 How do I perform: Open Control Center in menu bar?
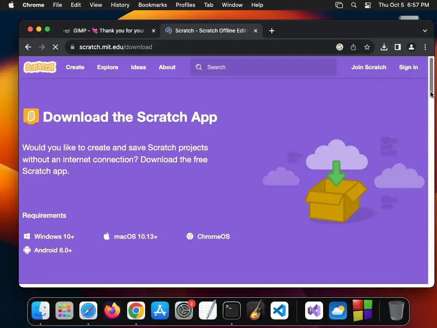point(368,5)
